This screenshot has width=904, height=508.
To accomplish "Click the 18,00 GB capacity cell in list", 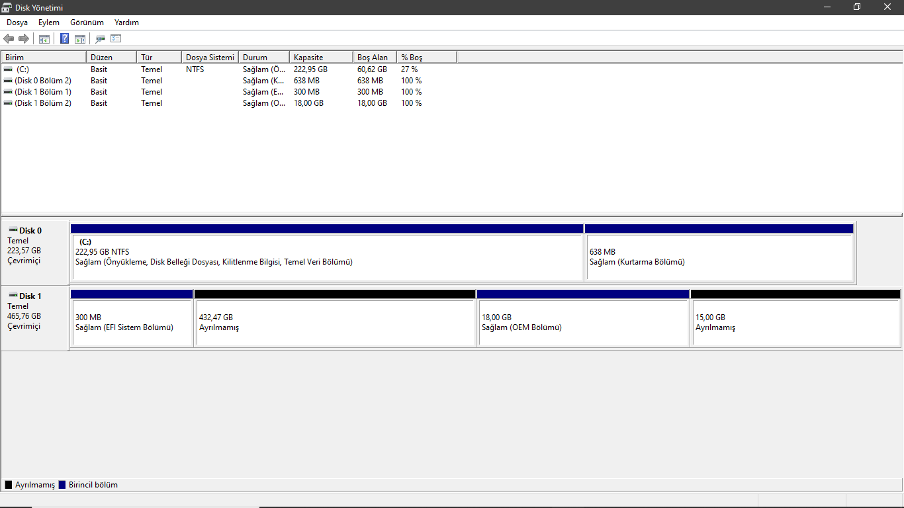I will point(308,103).
